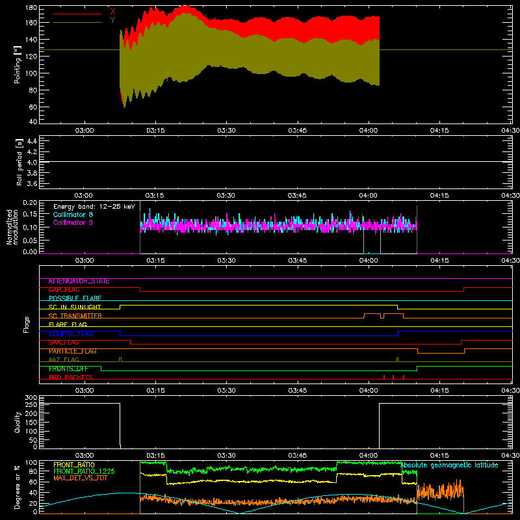Select the SC_TRANSMITTER flag label
This screenshot has height=520, width=520.
75,316
